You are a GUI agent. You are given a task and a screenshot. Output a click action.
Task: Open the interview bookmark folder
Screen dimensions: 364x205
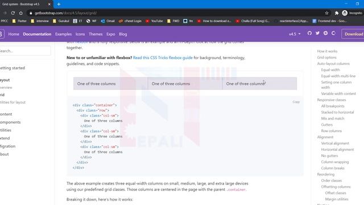coord(40,21)
